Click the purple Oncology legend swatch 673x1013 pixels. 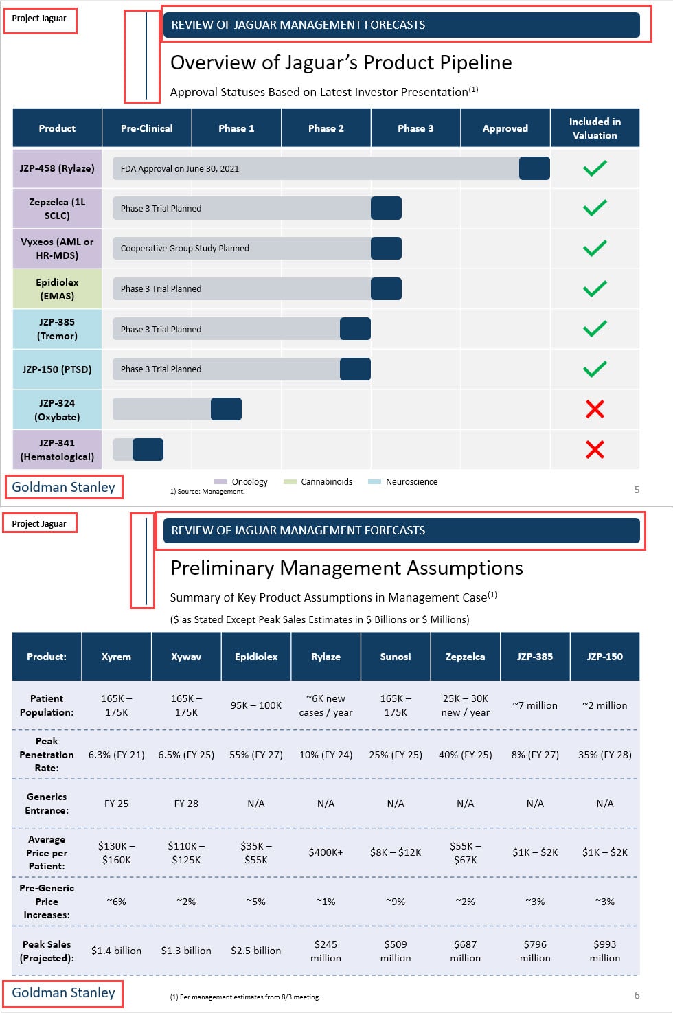coord(223,481)
